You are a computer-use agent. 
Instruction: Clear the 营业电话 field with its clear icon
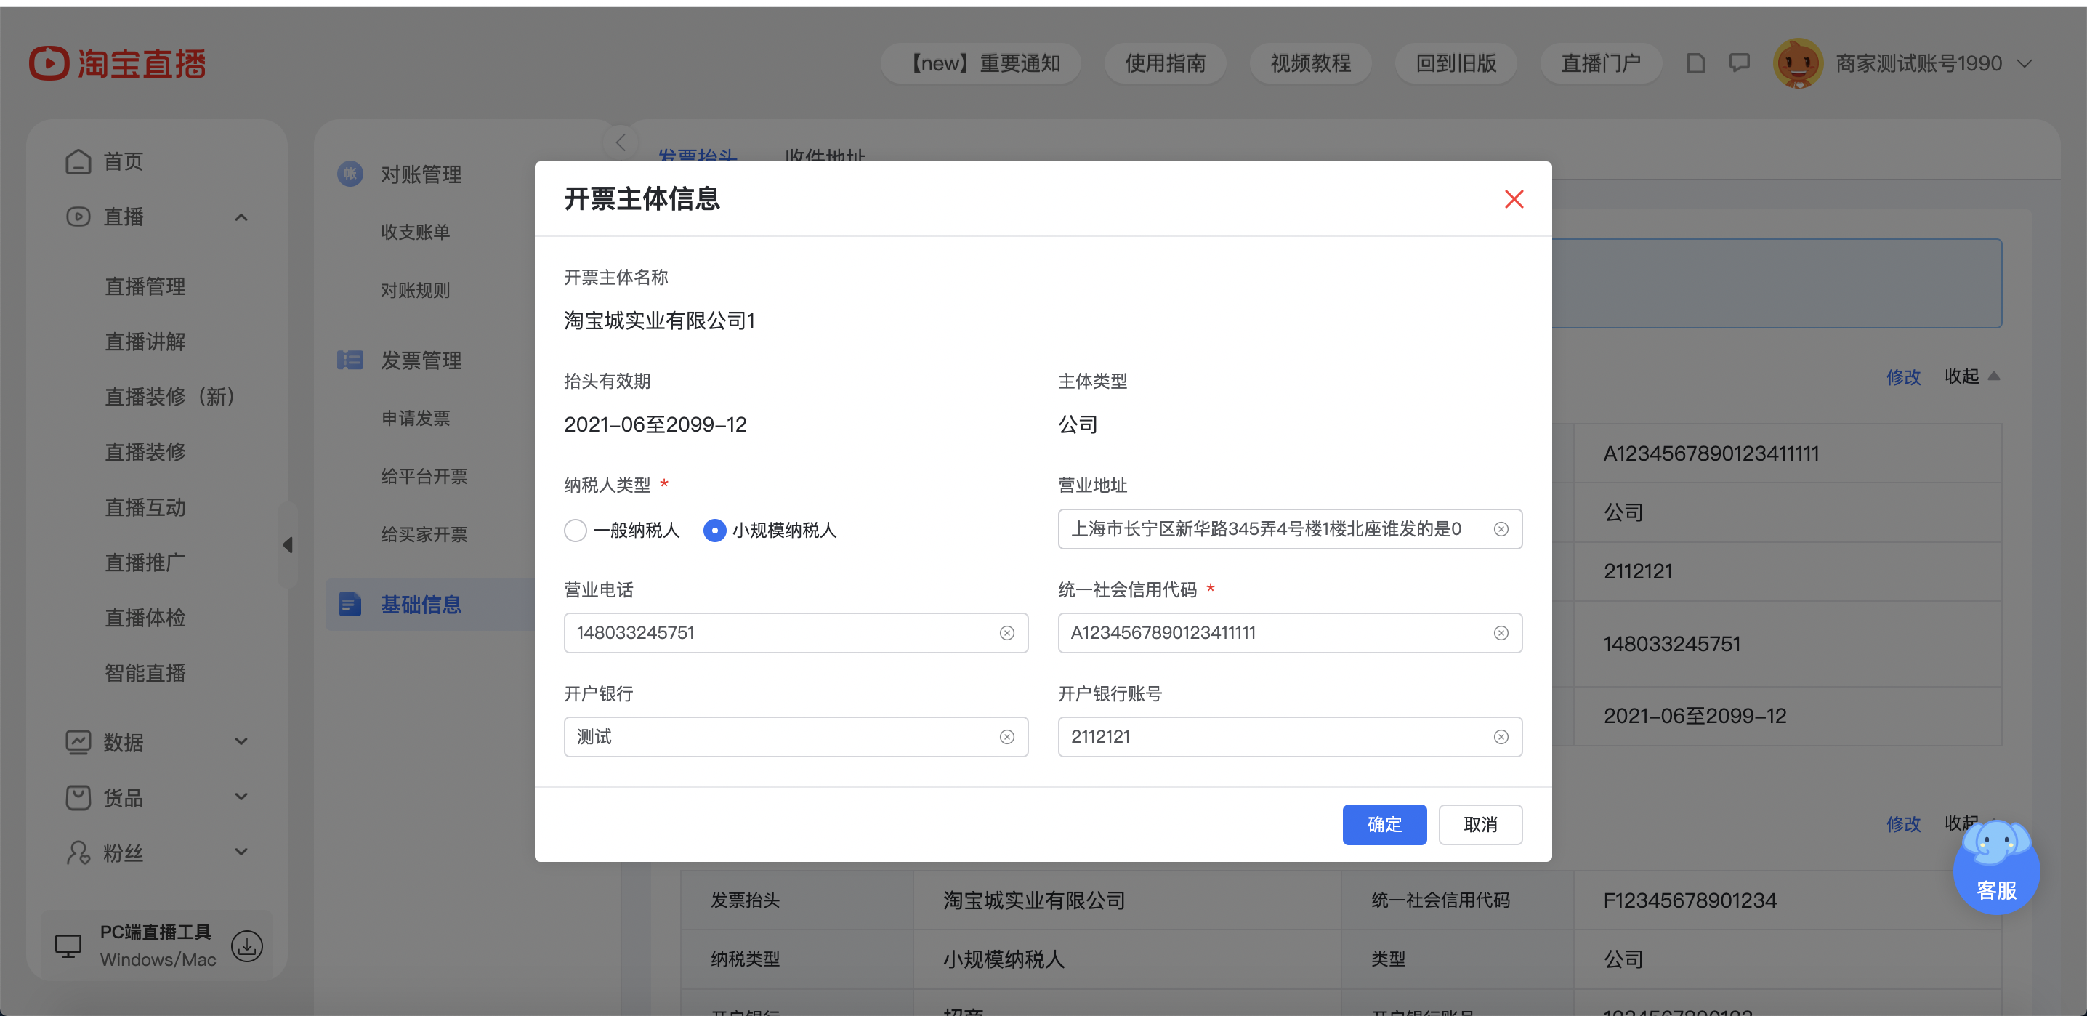click(1006, 633)
